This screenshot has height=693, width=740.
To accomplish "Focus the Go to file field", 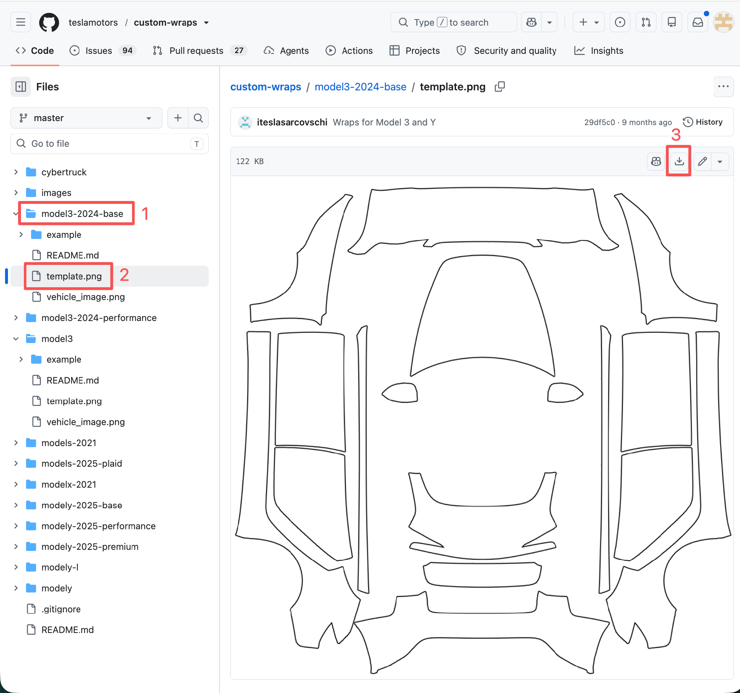I will point(110,144).
